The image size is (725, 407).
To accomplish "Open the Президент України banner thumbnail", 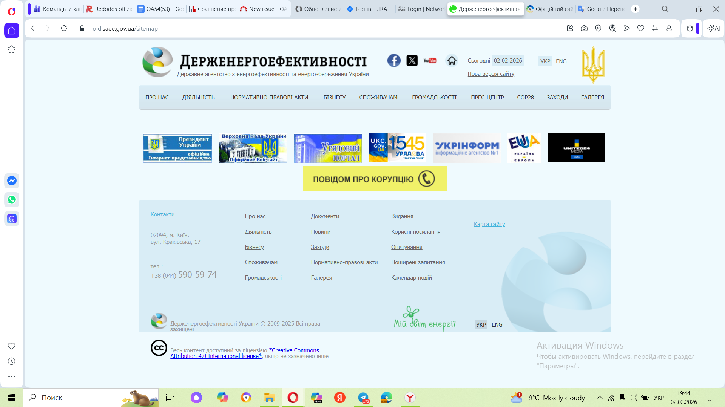I will pyautogui.click(x=177, y=148).
